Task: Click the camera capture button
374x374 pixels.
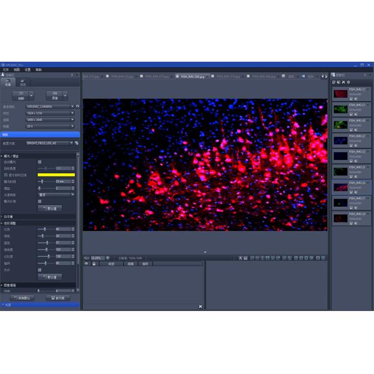Action: 21,95
